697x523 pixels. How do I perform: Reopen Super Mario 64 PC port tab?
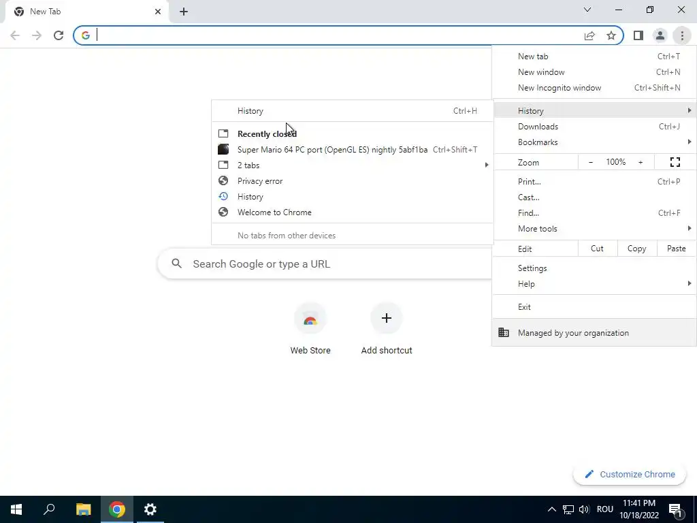pyautogui.click(x=353, y=150)
